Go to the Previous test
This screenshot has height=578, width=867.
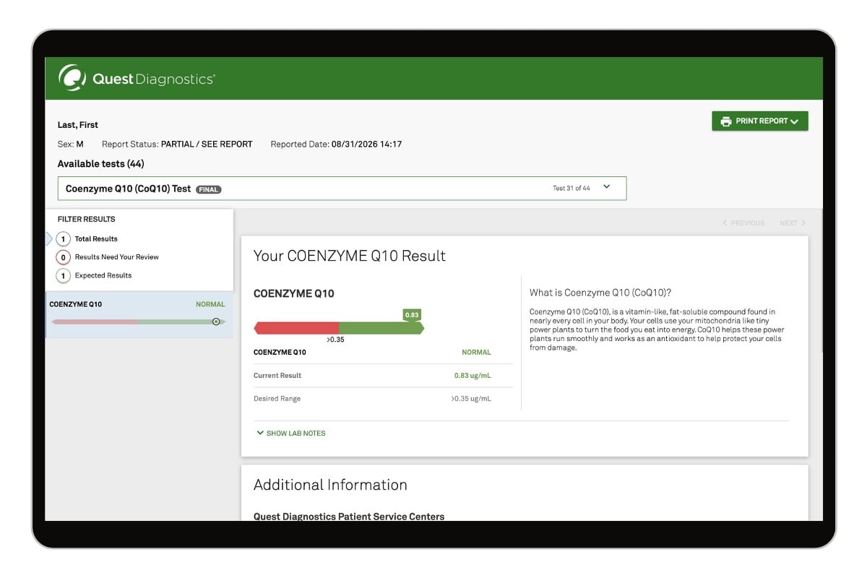pos(743,223)
